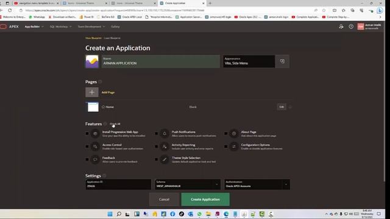The height and width of the screenshot is (219, 390).
Task: Enable Install Progressive Web App checkbox
Action: (x=87, y=134)
